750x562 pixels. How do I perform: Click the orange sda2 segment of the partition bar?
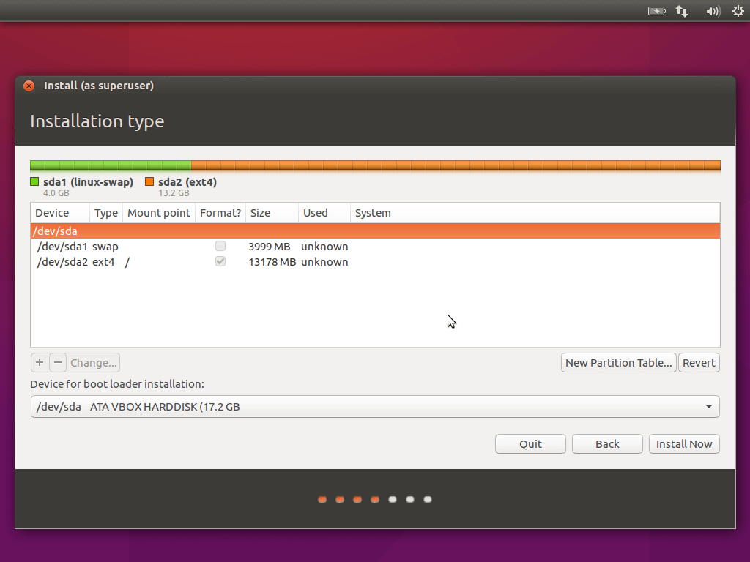click(x=454, y=165)
